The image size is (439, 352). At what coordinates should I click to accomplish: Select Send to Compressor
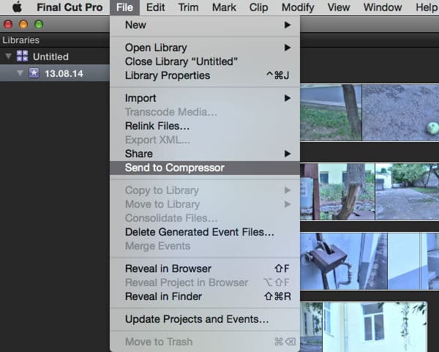tap(205, 168)
